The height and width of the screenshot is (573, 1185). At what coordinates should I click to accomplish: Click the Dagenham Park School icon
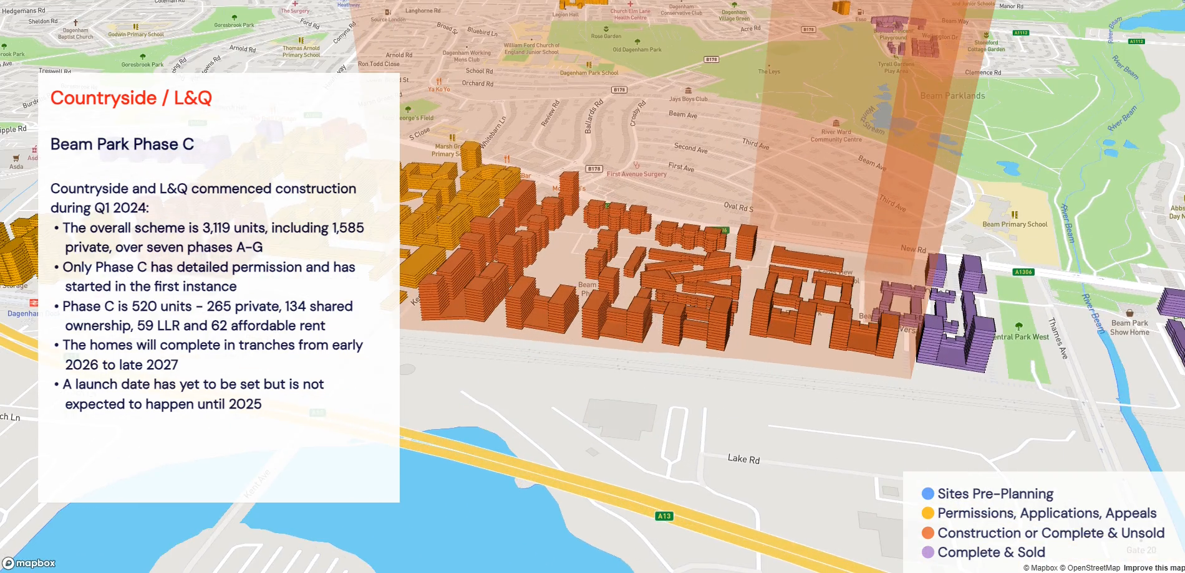point(589,65)
